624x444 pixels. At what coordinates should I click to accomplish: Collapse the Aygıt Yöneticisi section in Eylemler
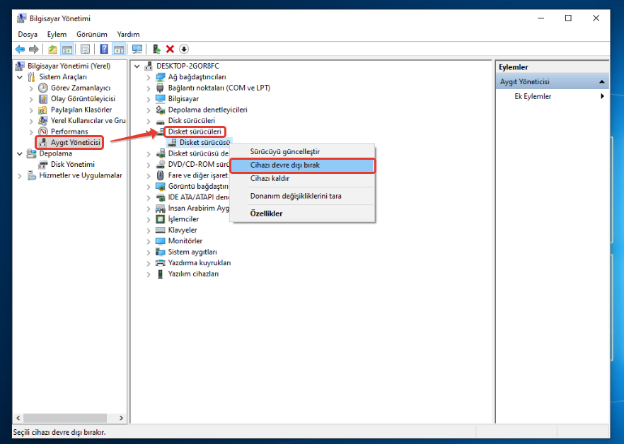coord(601,82)
